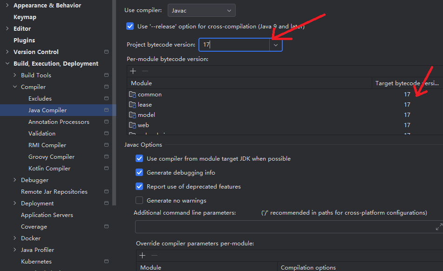Select the Groovy Compiler page
The height and width of the screenshot is (271, 443).
51,156
